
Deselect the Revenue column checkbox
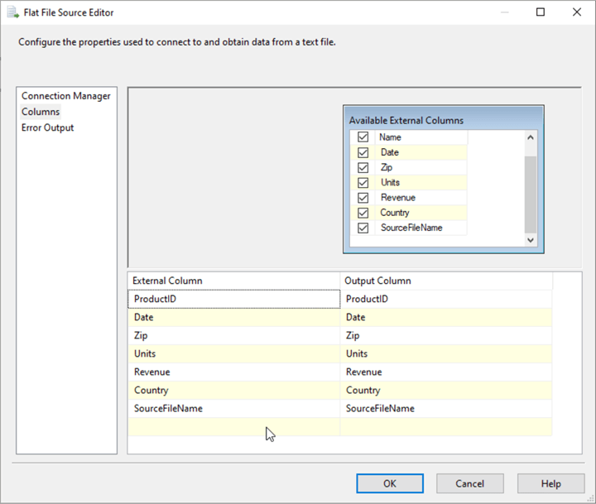point(363,198)
